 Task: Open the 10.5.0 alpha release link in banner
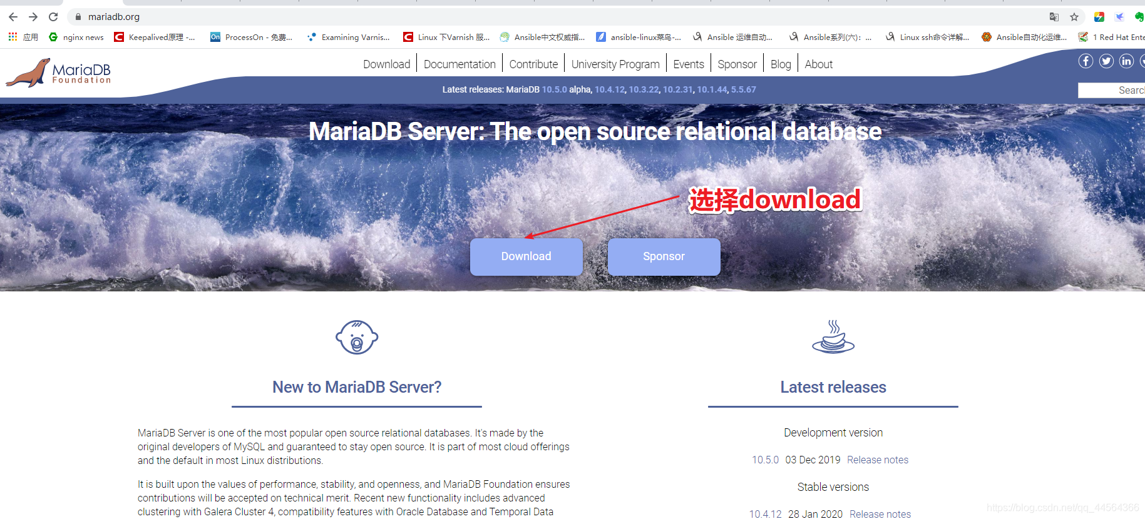click(x=554, y=89)
